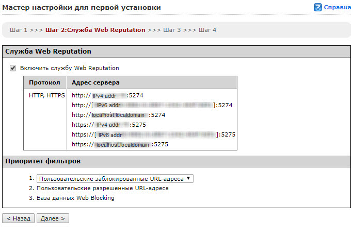This screenshot has width=353, height=237.
Task: Open the Справка help link
Action: point(337,8)
